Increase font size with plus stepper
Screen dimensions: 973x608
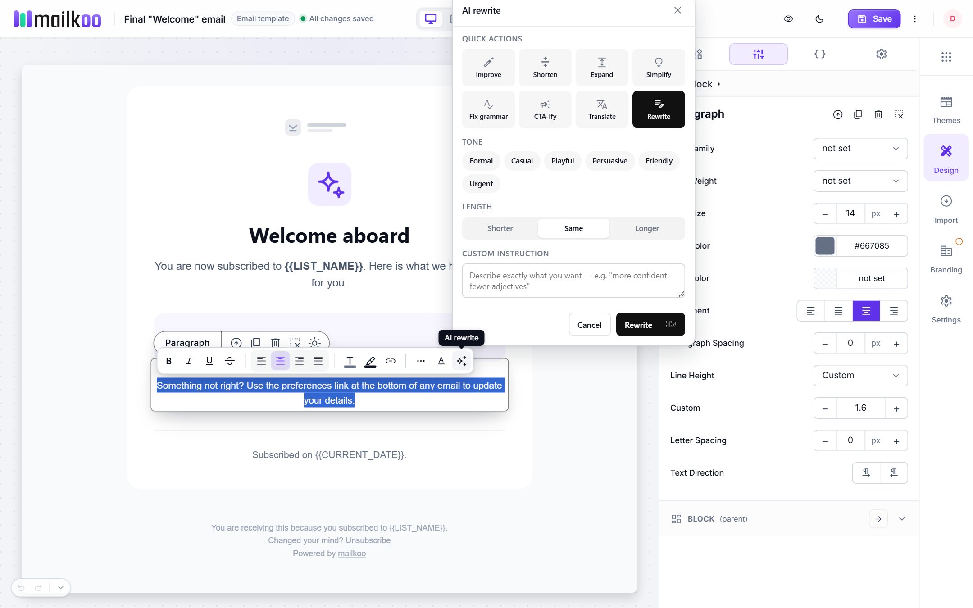tap(896, 213)
